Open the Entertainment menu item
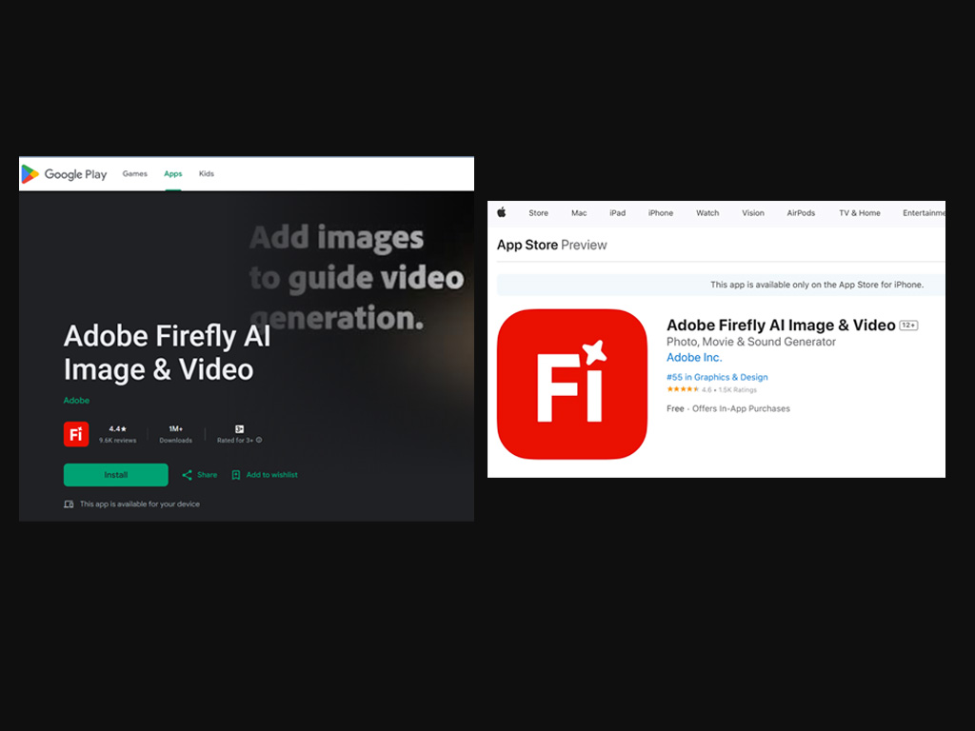This screenshot has height=731, width=975. click(924, 212)
